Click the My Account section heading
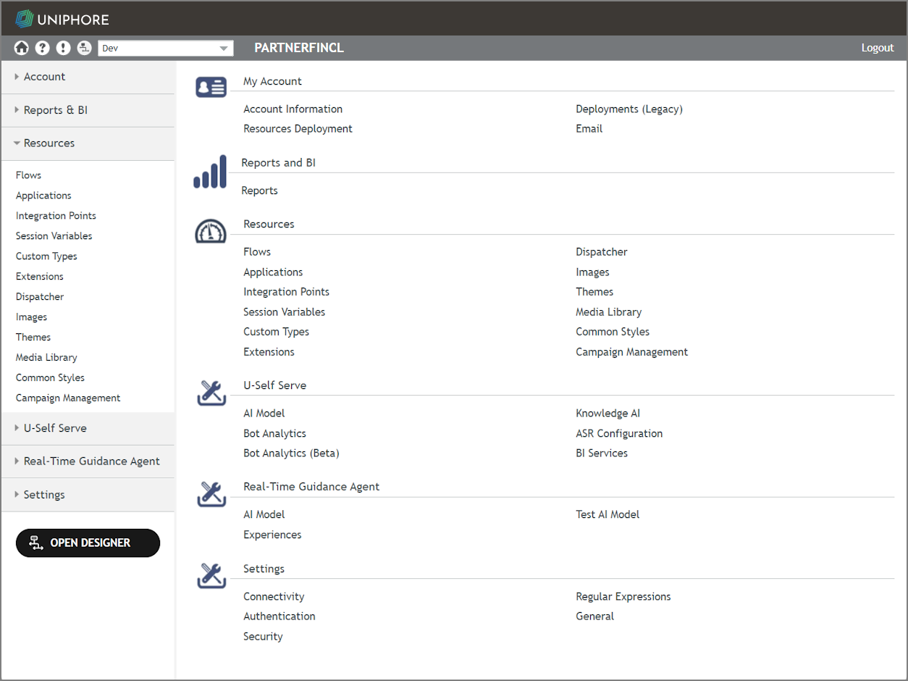The height and width of the screenshot is (681, 908). coord(272,82)
